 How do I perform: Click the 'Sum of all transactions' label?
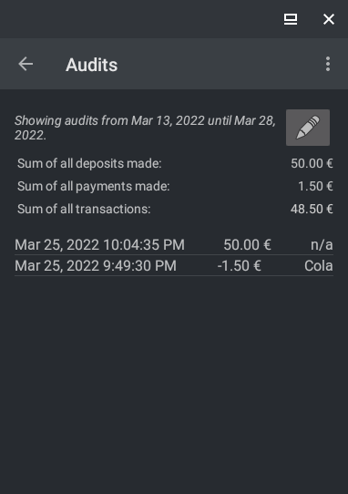pyautogui.click(x=84, y=209)
